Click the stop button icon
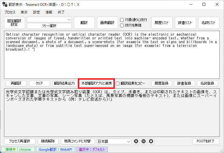The height and width of the screenshot is (153, 224). (x=151, y=141)
